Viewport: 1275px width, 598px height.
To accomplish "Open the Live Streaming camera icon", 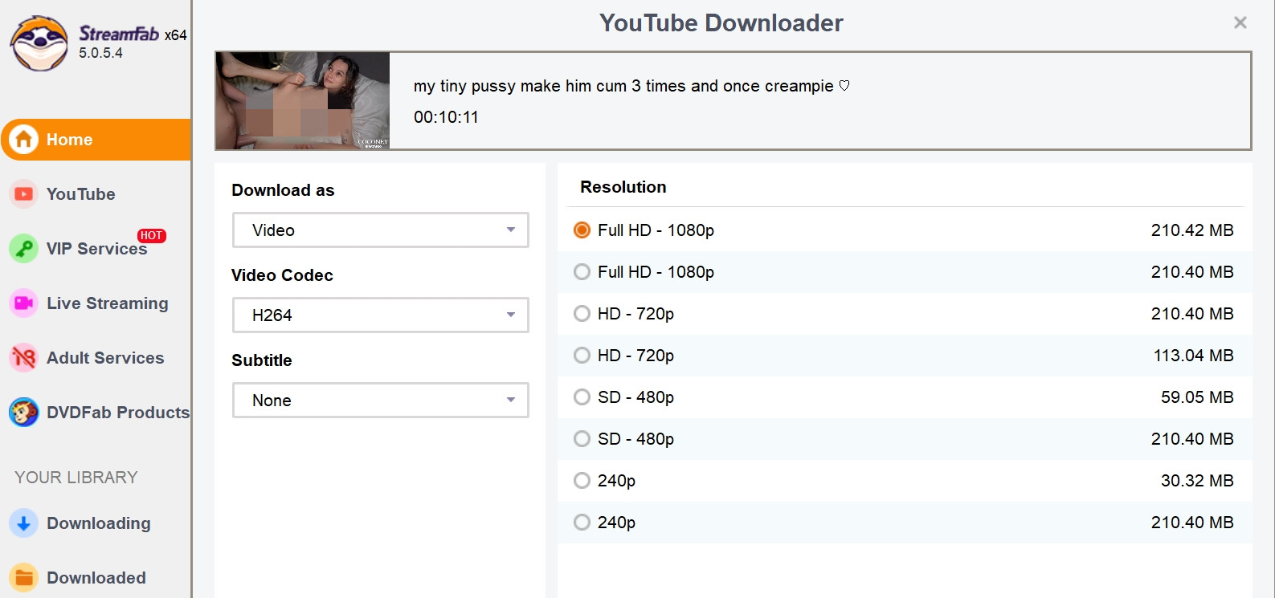I will (24, 303).
